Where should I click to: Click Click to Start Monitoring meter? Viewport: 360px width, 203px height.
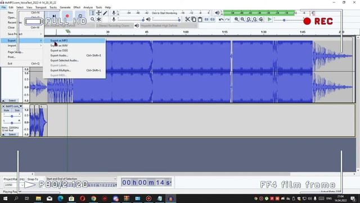164,13
